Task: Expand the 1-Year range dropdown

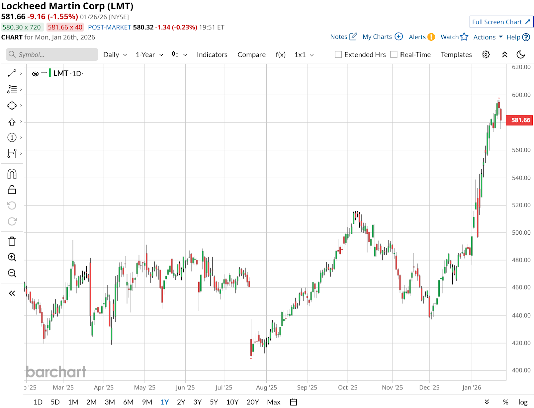Action: tap(149, 54)
